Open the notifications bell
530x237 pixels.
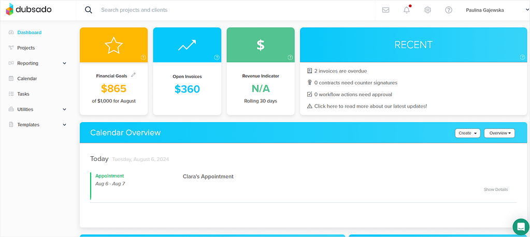[407, 10]
